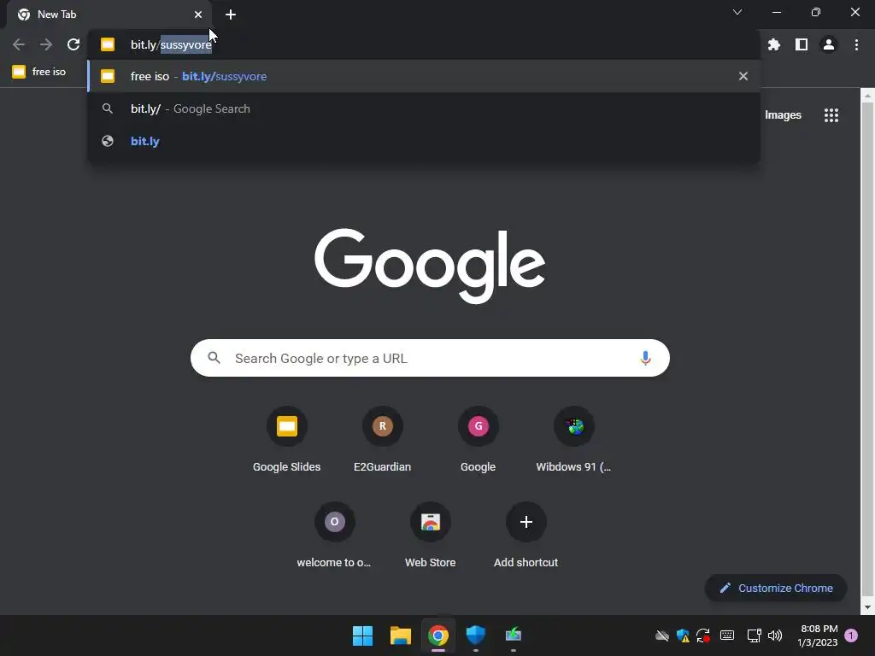Viewport: 875px width, 656px height.
Task: Click the network tray icon
Action: click(x=754, y=635)
